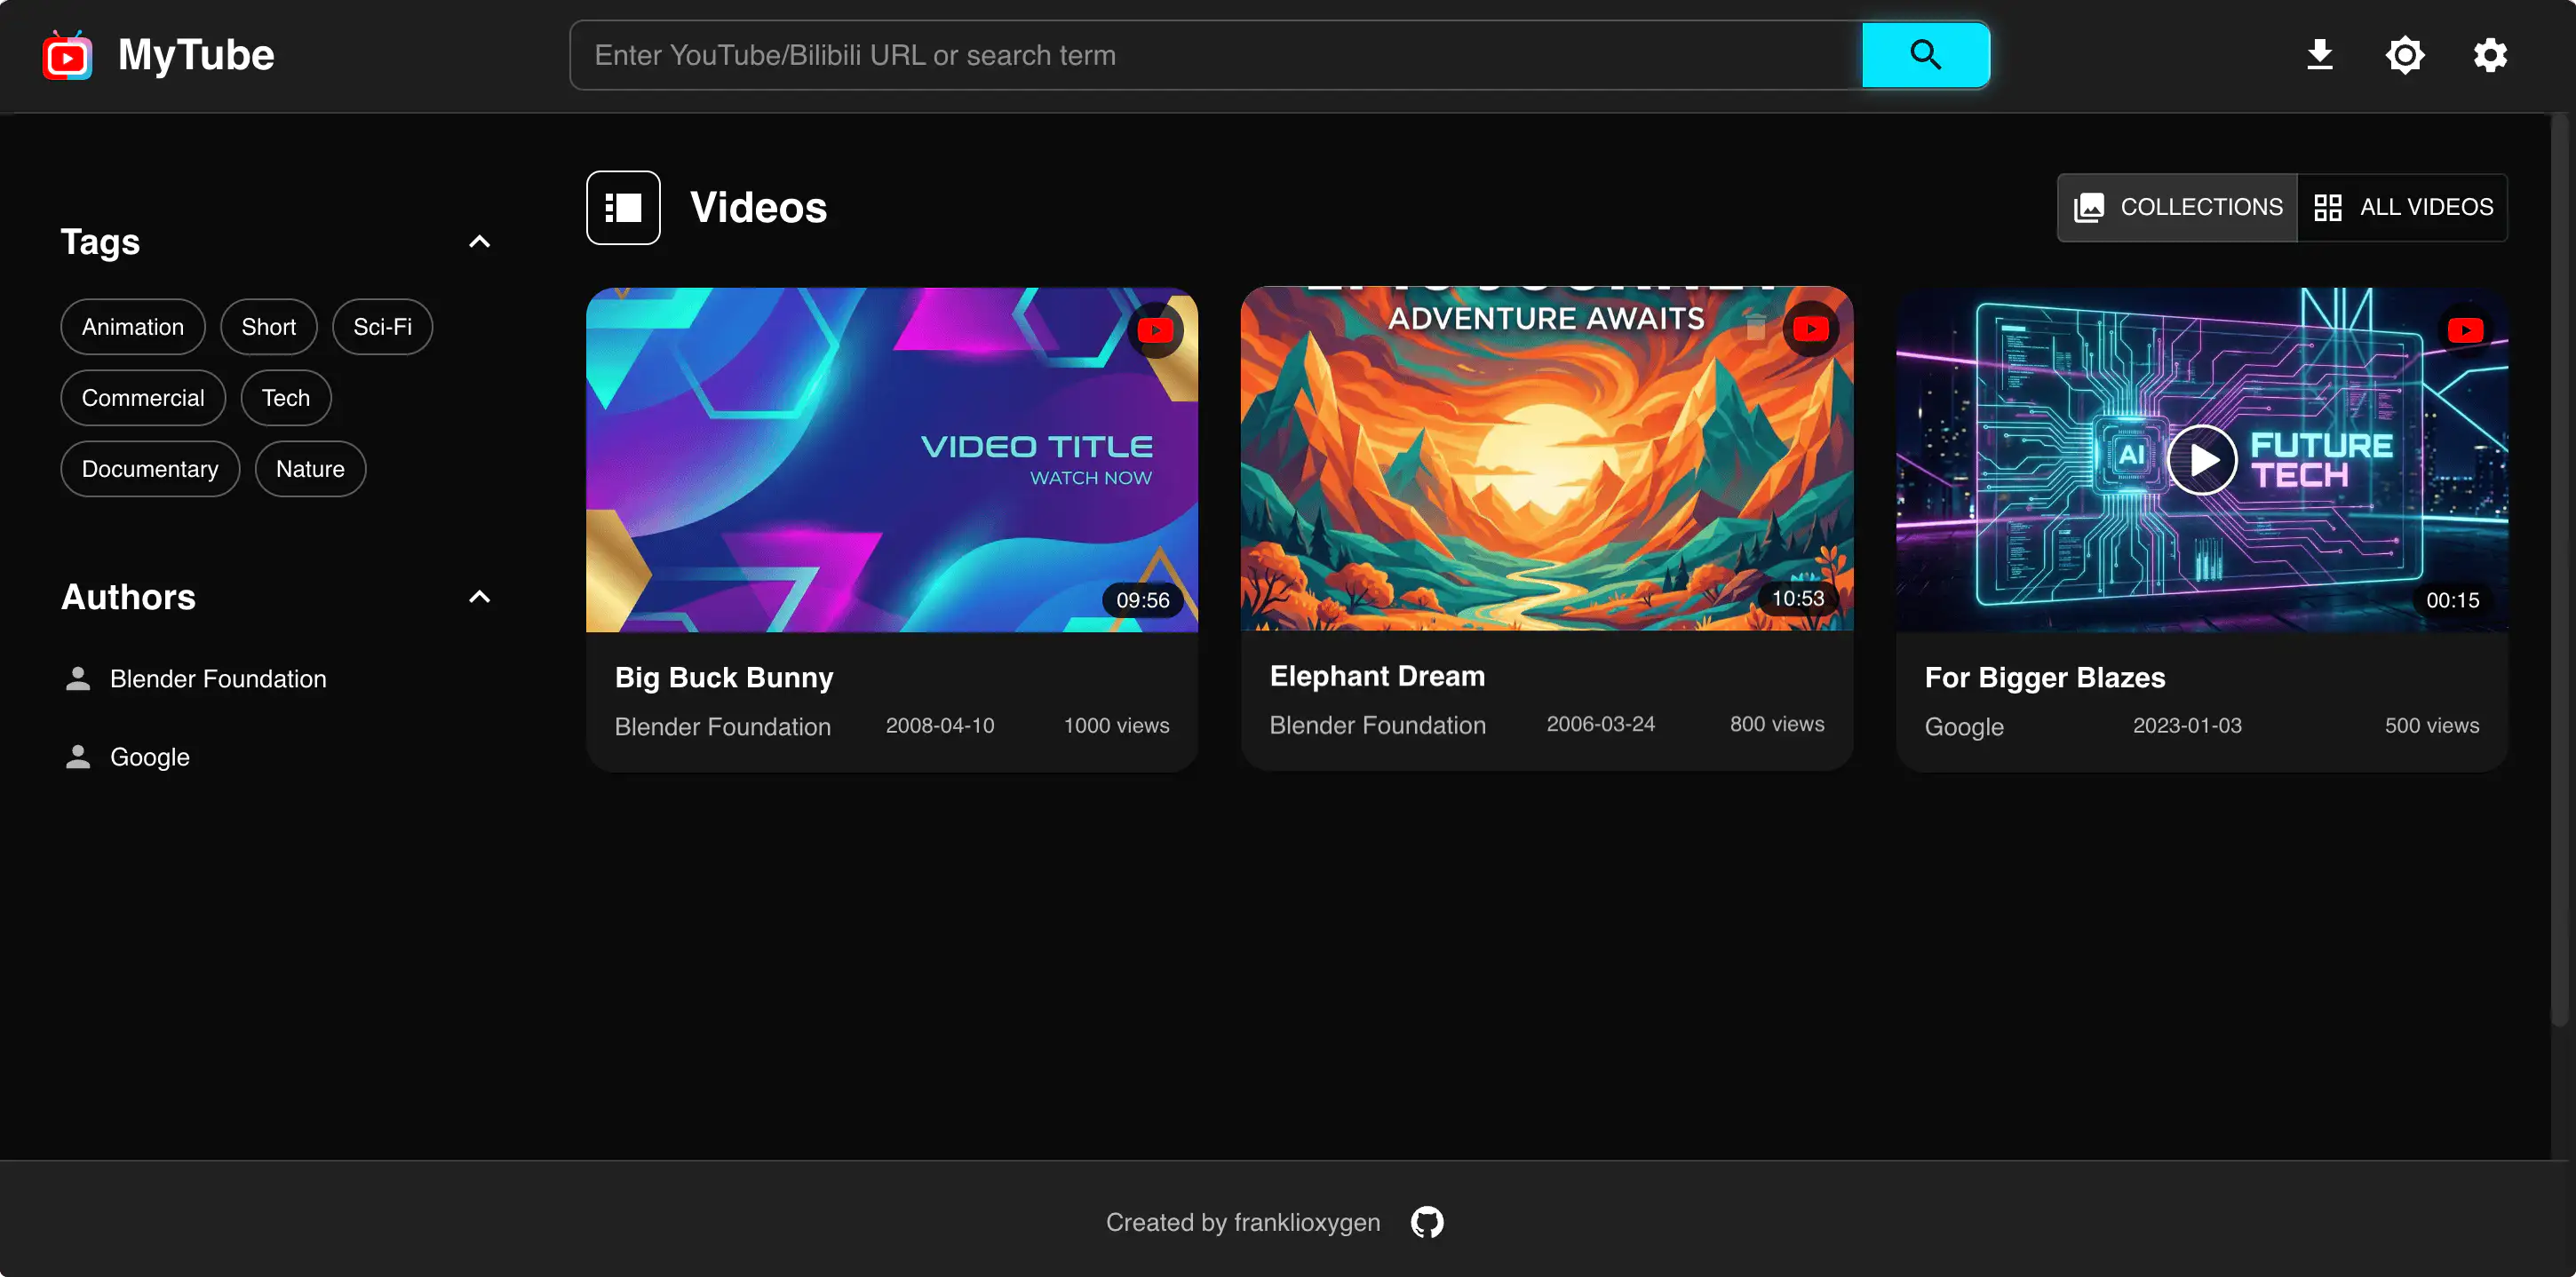Viewport: 2576px width, 1277px height.
Task: Toggle the sidebar view icon beside Videos
Action: point(623,207)
